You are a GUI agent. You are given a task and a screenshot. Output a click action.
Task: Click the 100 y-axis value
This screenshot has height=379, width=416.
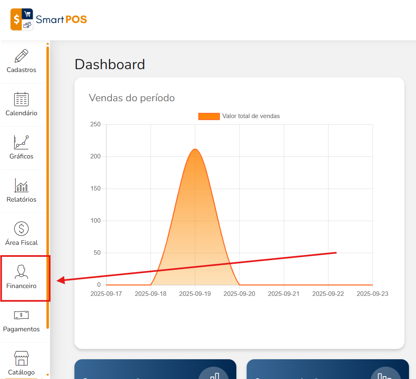click(95, 221)
